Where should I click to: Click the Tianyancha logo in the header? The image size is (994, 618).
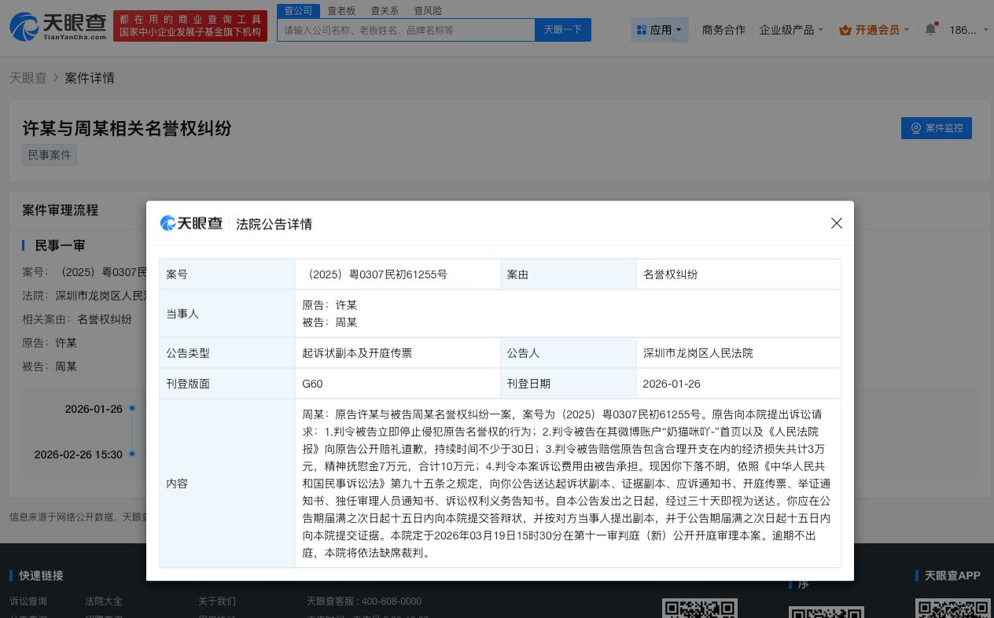tap(57, 26)
